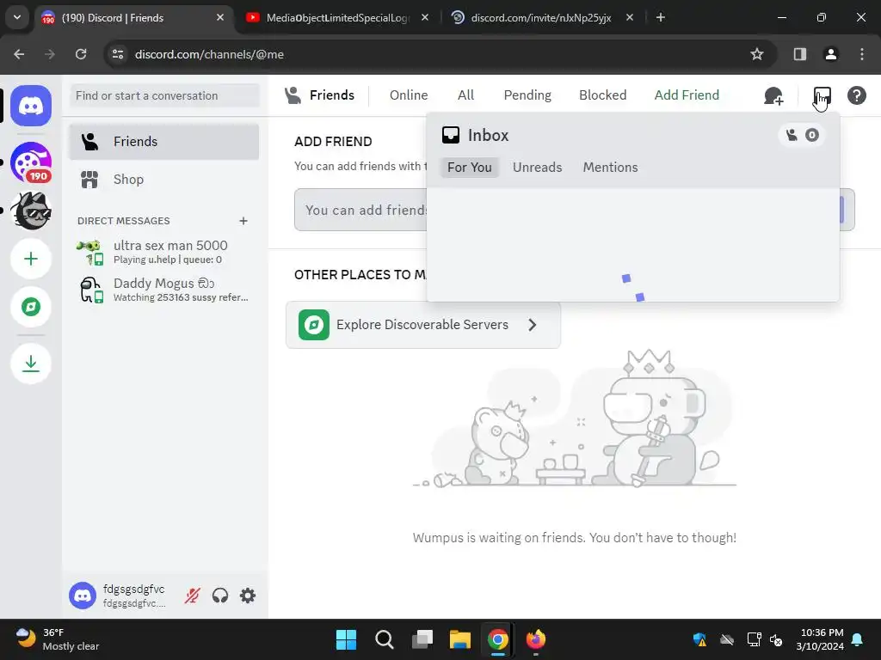Switch to All friends tab
The image size is (881, 660).
[465, 95]
